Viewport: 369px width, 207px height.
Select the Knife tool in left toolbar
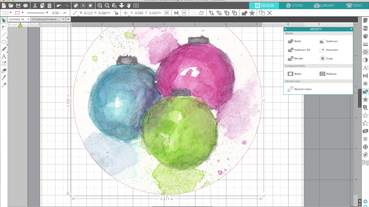pyautogui.click(x=4, y=78)
